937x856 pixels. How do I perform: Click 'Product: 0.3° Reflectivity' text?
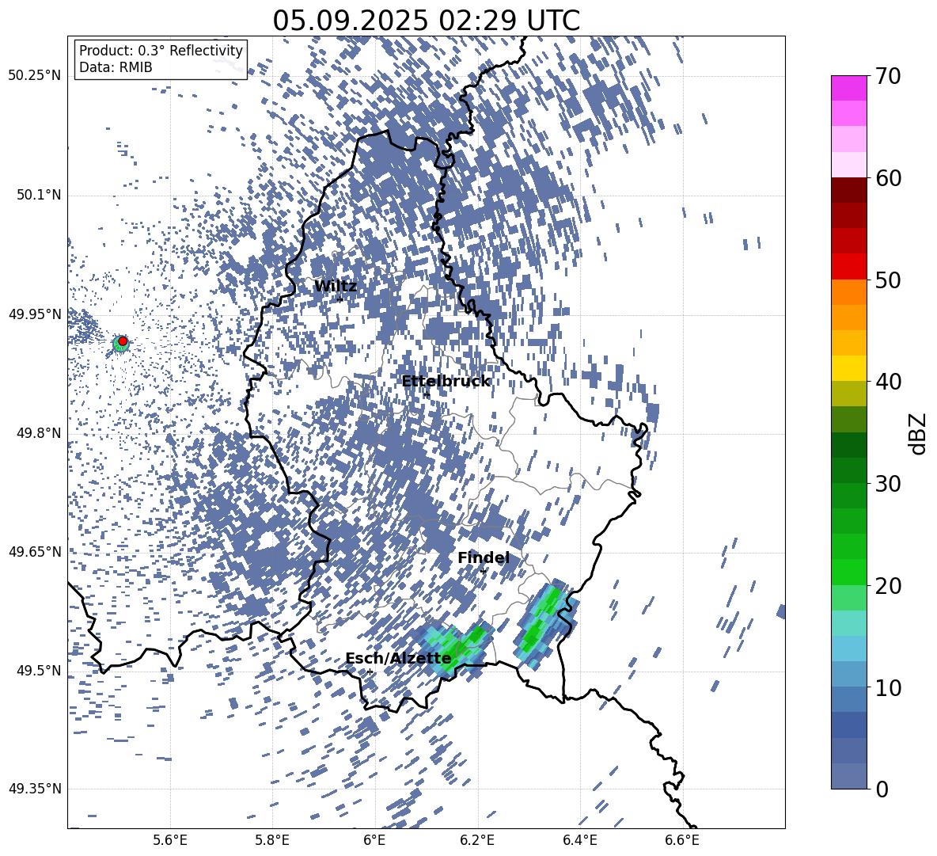coord(161,51)
